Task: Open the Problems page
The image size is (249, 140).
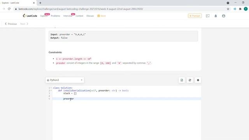Action: pos(55,16)
